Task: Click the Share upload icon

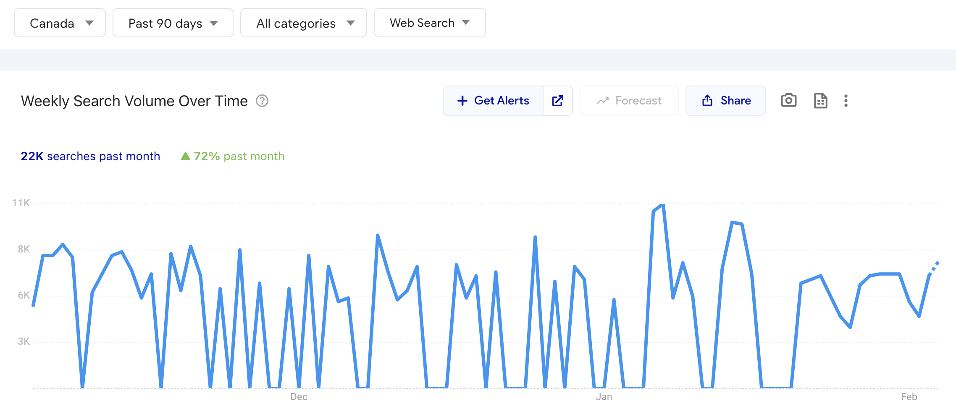Action: click(x=707, y=101)
